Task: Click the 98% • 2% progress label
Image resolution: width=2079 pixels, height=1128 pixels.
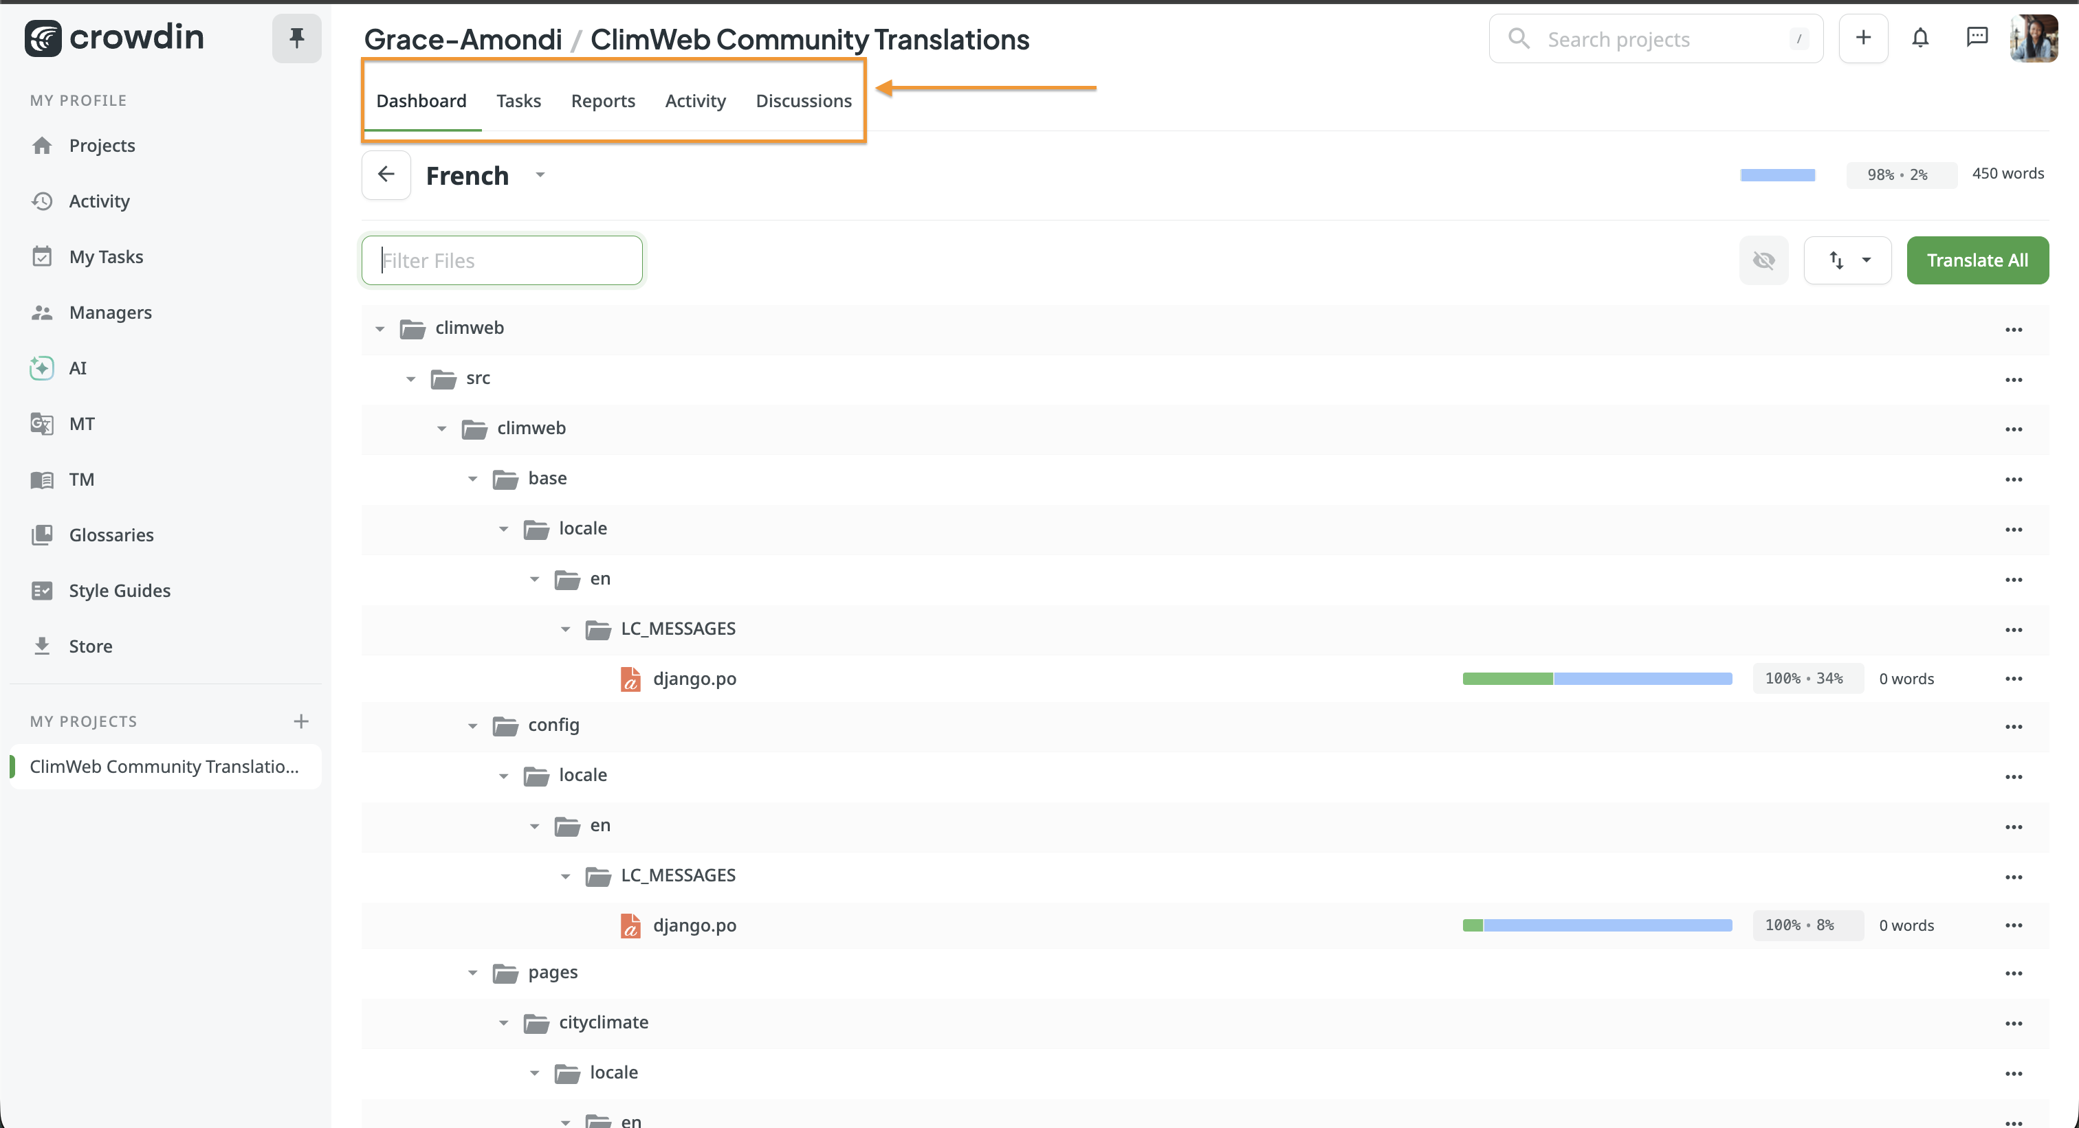Action: coord(1901,175)
